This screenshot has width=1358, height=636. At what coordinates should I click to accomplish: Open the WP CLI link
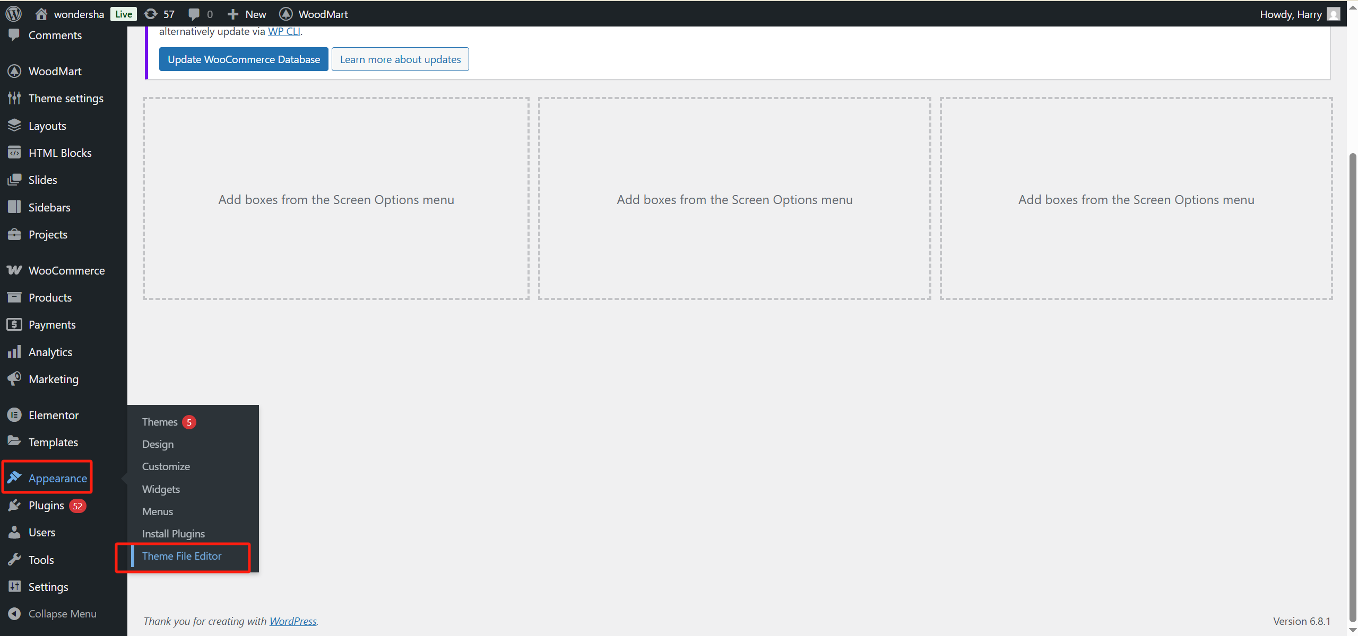[x=283, y=31]
